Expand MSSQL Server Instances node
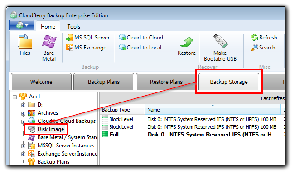The width and height of the screenshot is (295, 175). [23, 146]
